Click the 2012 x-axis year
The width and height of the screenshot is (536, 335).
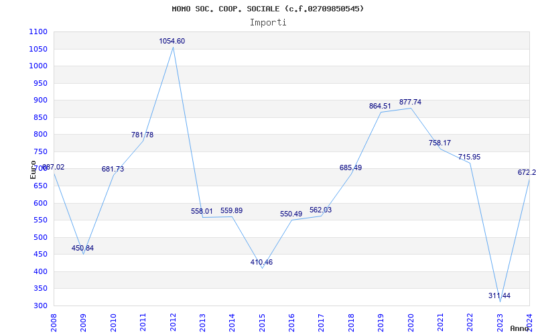coord(173,322)
